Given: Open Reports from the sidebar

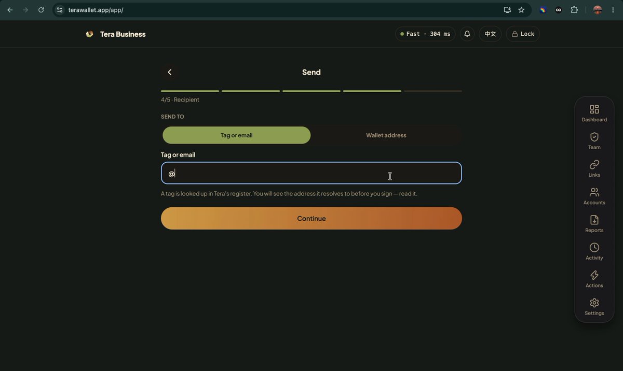Looking at the screenshot, I should point(594,224).
